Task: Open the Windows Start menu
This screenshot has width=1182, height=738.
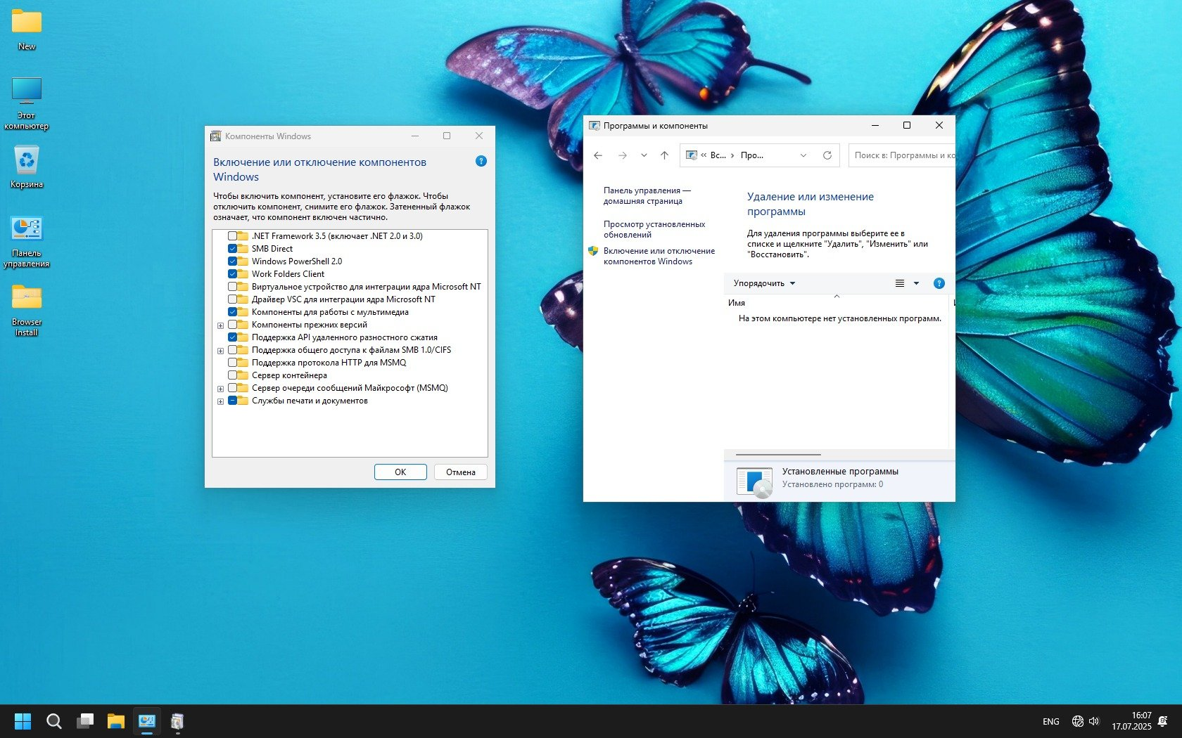Action: click(x=23, y=721)
